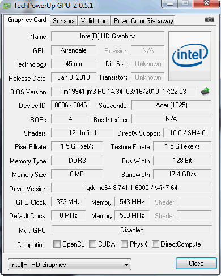221x276 pixels.
Task: Click the Device ID field 8086 - 0046
Action: [70, 105]
